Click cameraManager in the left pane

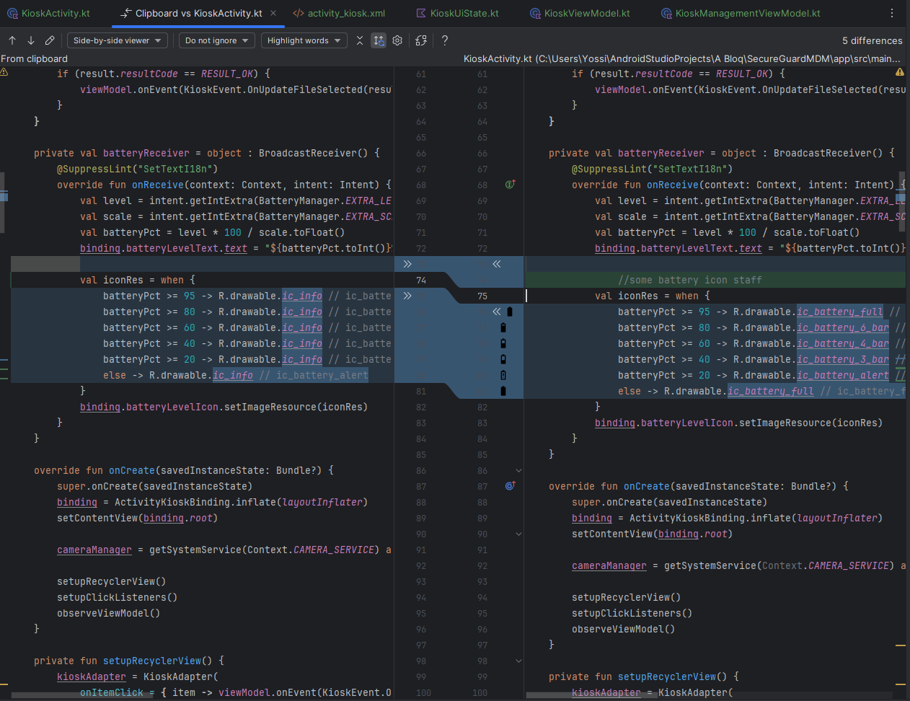point(94,550)
